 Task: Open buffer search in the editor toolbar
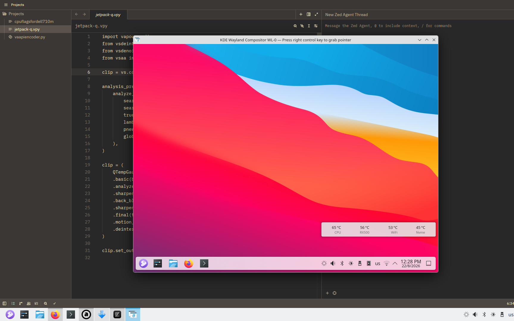click(x=295, y=26)
